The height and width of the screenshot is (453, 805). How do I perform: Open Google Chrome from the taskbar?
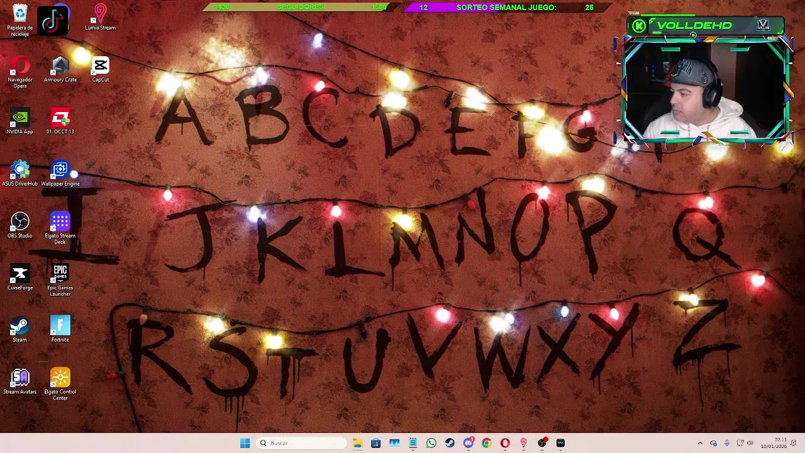coord(487,443)
